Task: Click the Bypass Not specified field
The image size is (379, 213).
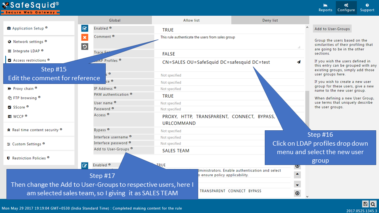Action: tap(171, 131)
